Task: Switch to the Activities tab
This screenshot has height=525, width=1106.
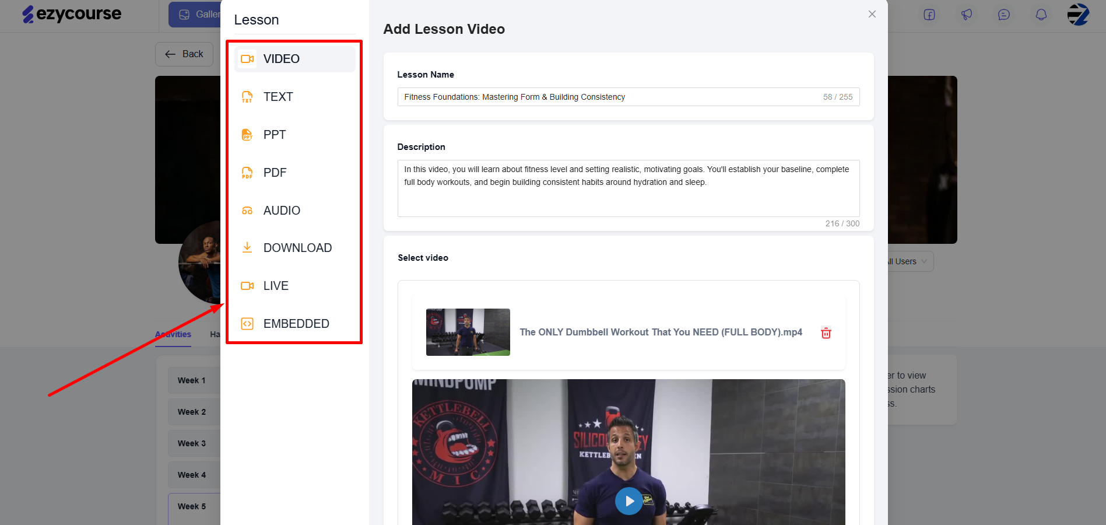Action: point(173,334)
